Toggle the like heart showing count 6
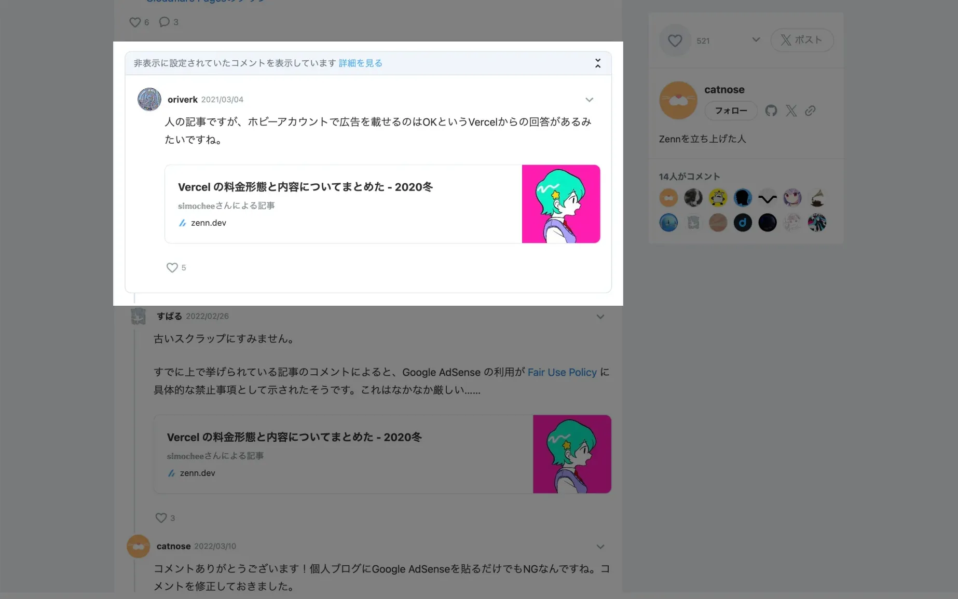 (x=135, y=22)
